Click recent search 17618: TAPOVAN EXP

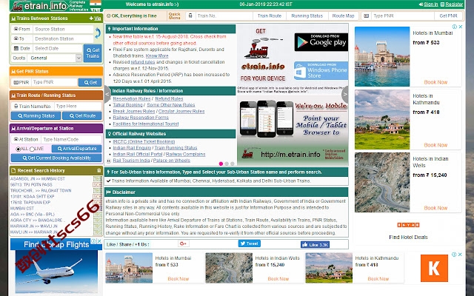(x=30, y=202)
